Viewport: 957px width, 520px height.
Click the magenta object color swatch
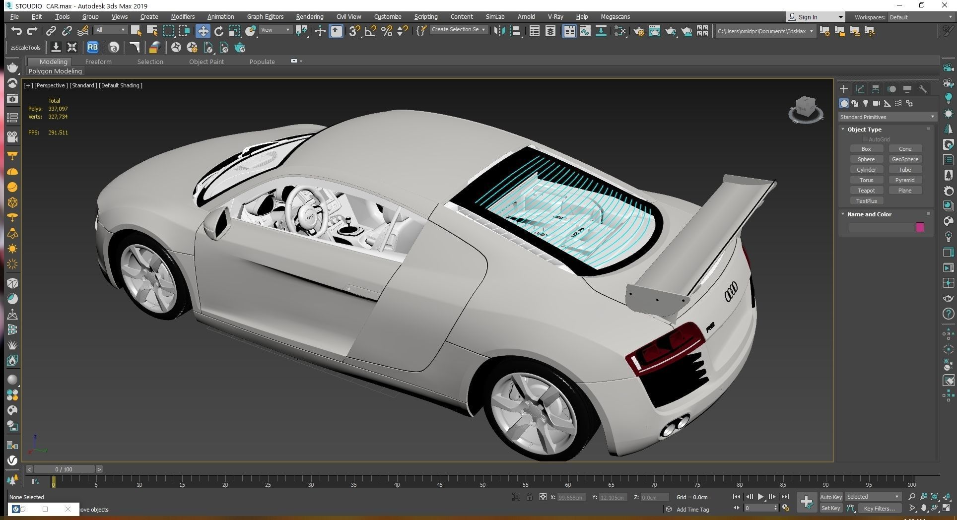pos(920,227)
